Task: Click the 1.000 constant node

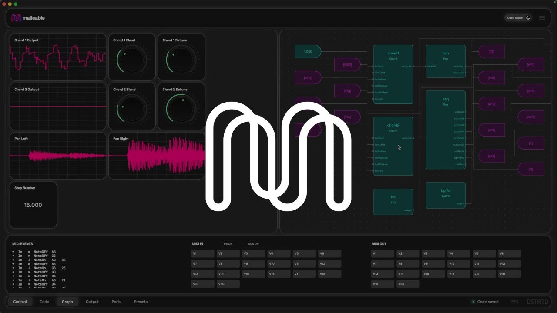Action: pos(308,52)
